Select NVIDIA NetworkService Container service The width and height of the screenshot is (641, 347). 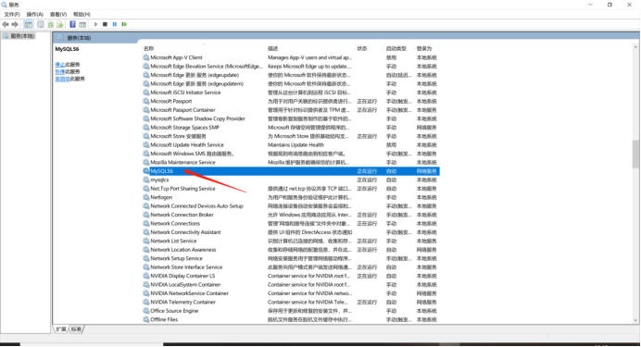click(189, 293)
